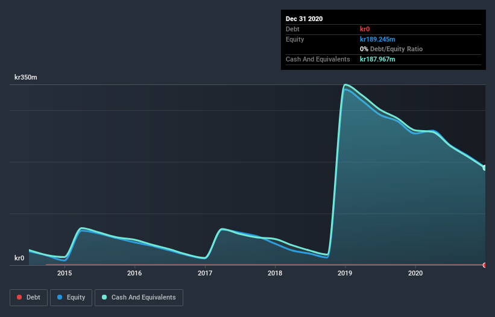
Task: Select the cash data point marker at Dec 2020
Action: tap(485, 168)
